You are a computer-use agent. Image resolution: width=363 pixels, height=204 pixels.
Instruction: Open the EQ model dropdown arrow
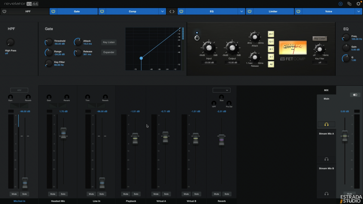(x=242, y=11)
